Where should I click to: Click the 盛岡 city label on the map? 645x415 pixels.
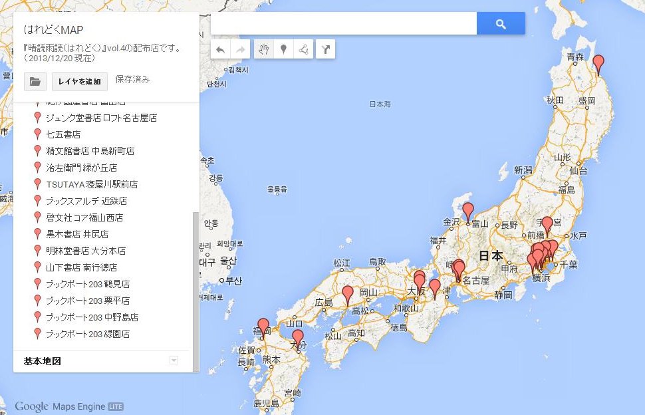[x=586, y=101]
